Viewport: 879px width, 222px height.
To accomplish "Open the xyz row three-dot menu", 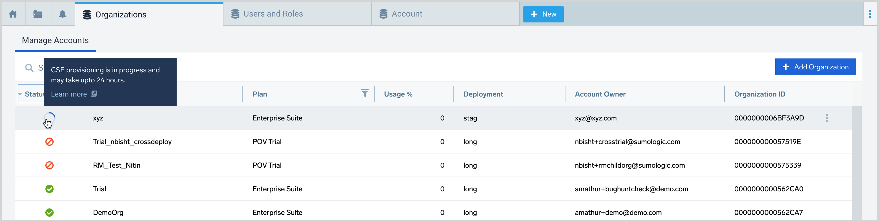I will pyautogui.click(x=826, y=118).
